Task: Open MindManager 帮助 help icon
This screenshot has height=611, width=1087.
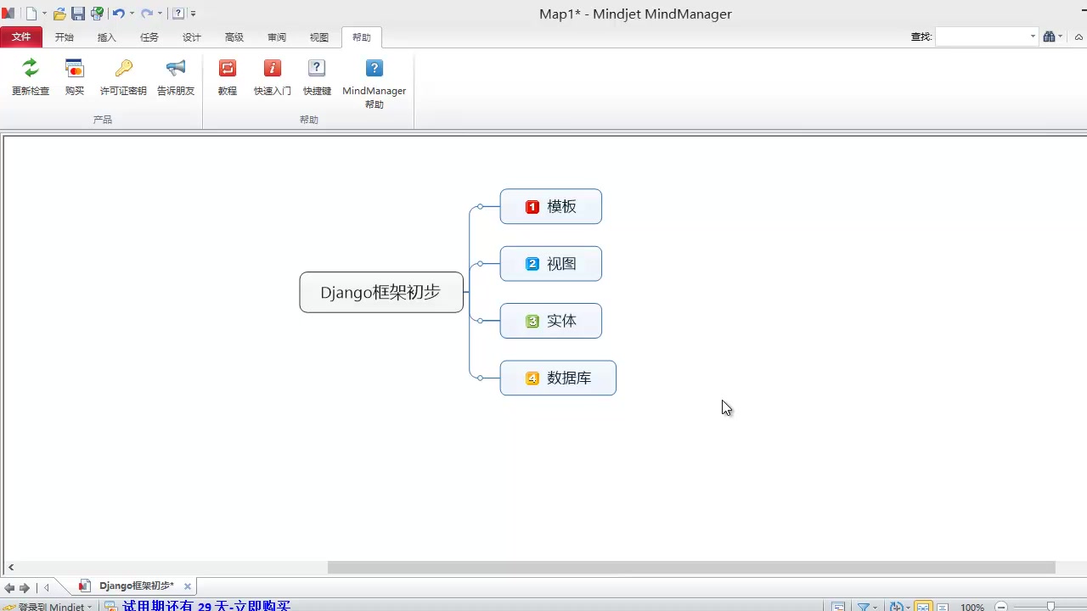Action: pos(375,68)
